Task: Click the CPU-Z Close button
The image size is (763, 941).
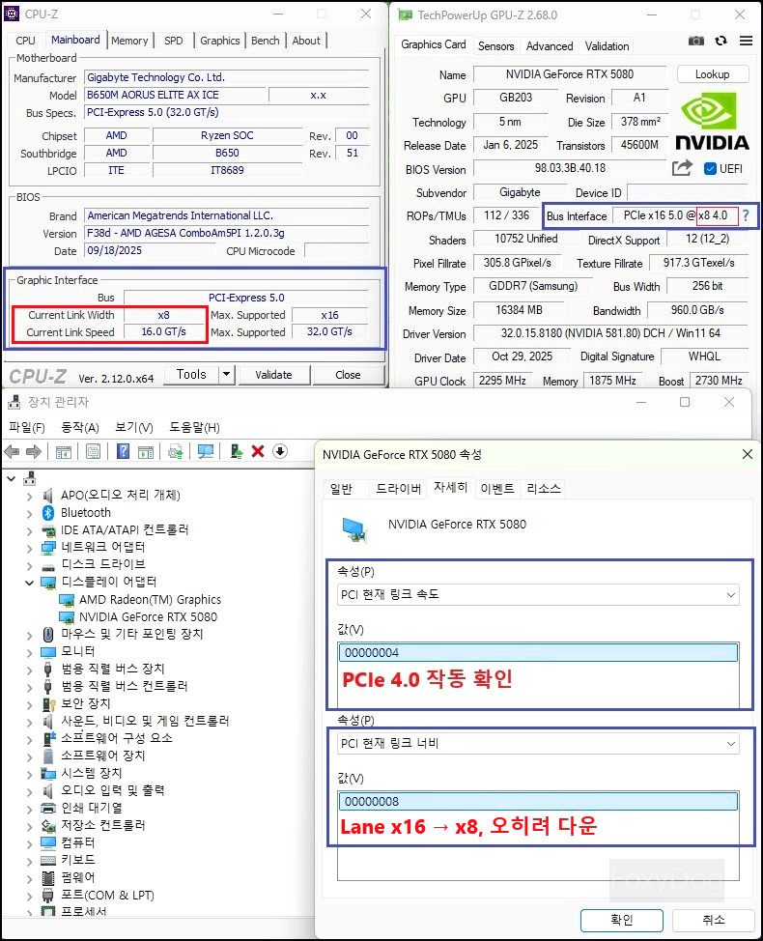Action: tap(348, 375)
